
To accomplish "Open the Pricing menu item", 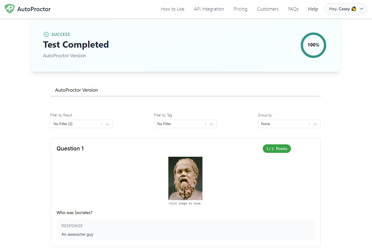I will click(240, 9).
